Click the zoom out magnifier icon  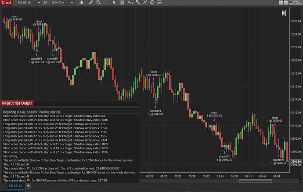point(105,3)
